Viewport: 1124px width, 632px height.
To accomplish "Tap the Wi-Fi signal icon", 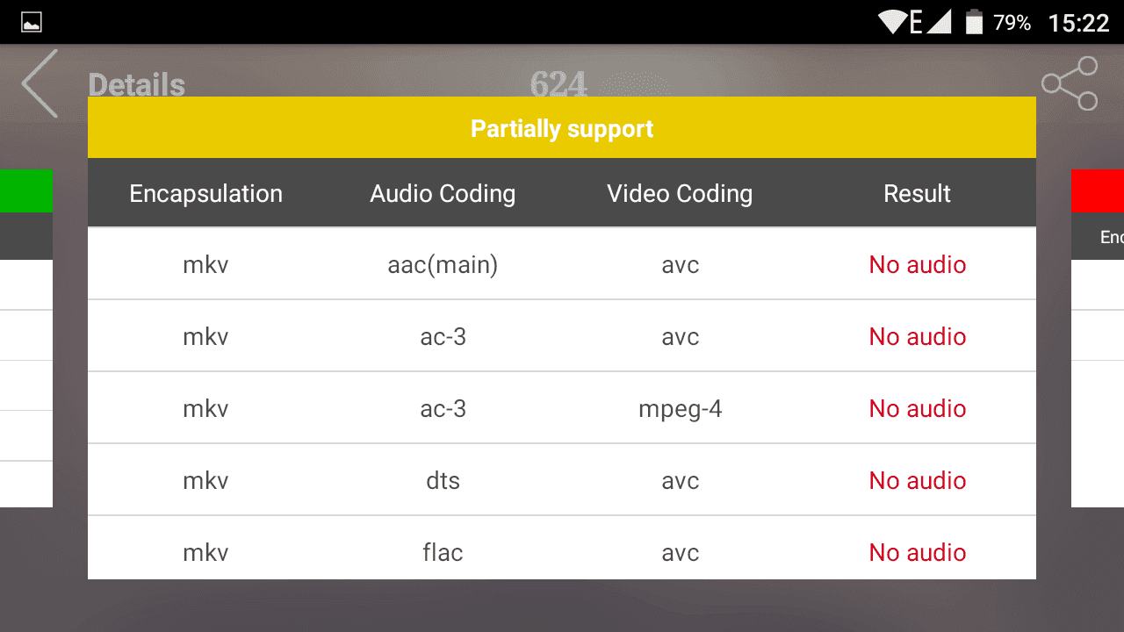I will point(892,23).
